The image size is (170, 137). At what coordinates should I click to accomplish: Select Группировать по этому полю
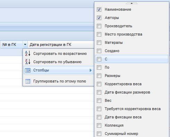[x=60, y=81]
